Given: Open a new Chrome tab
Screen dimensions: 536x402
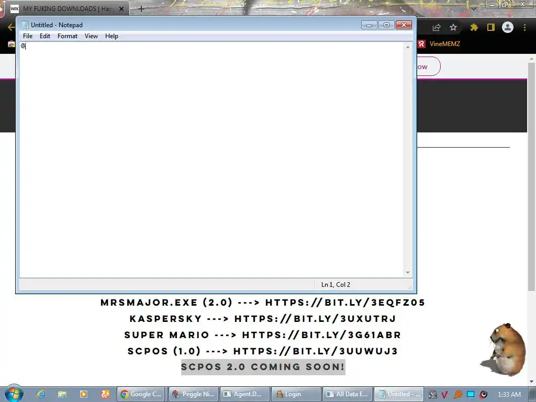Looking at the screenshot, I should (141, 9).
